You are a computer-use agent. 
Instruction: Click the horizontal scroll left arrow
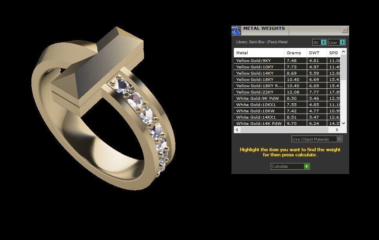[237, 130]
